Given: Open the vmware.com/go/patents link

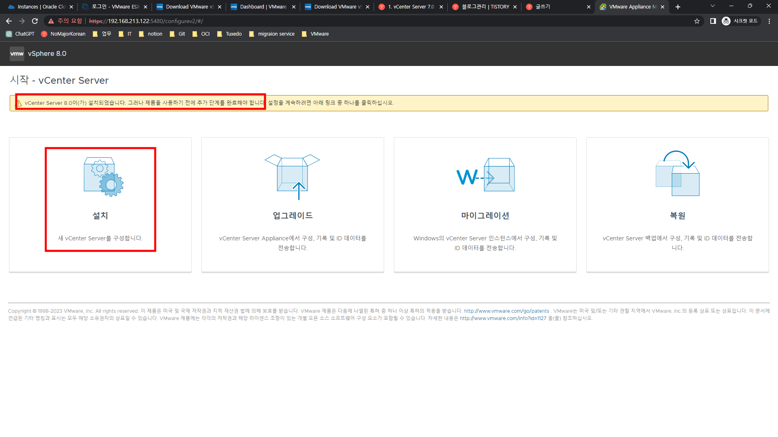Looking at the screenshot, I should [507, 311].
